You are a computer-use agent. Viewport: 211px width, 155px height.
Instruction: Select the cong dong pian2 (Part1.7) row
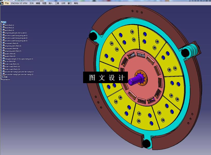pyautogui.click(x=13, y=51)
